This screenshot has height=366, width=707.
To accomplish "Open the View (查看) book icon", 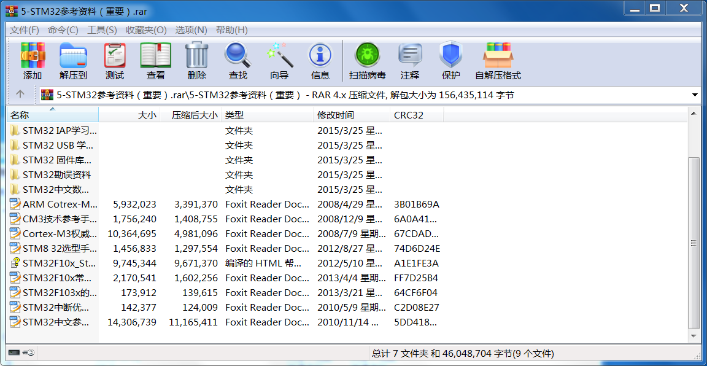I will 155,55.
